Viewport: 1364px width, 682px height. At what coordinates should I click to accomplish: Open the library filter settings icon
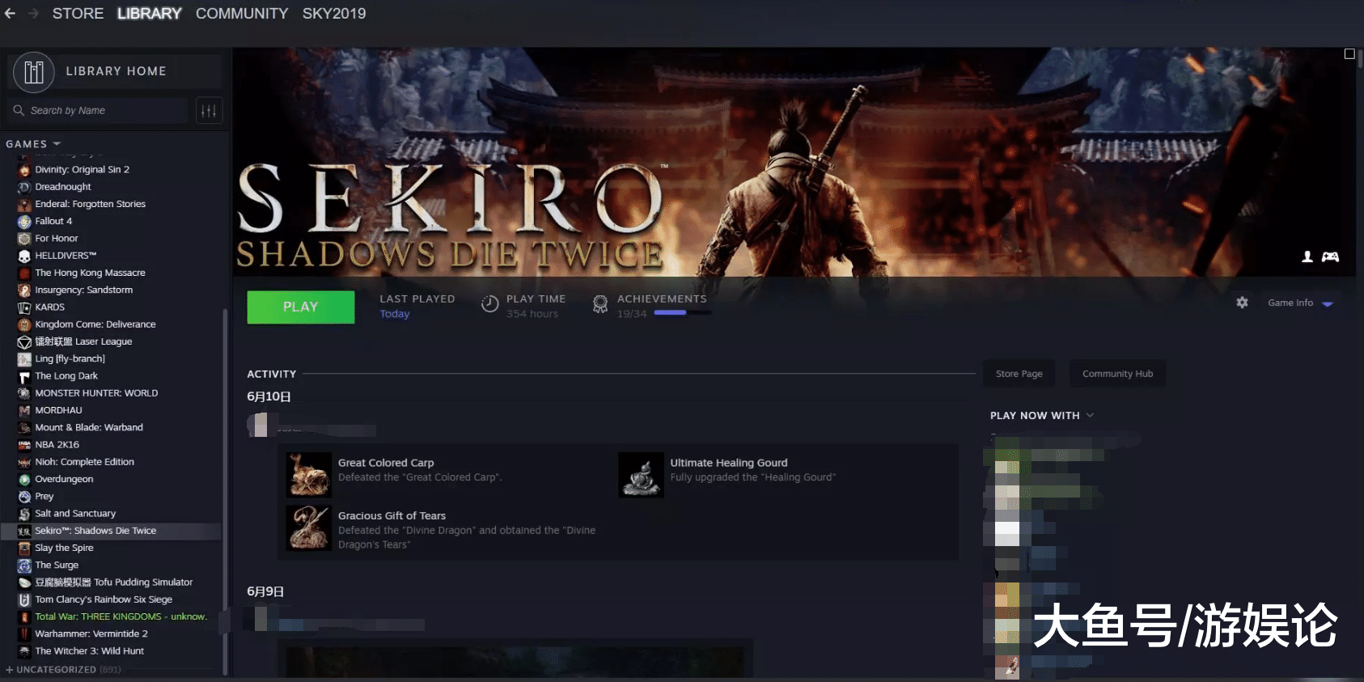[x=209, y=111]
